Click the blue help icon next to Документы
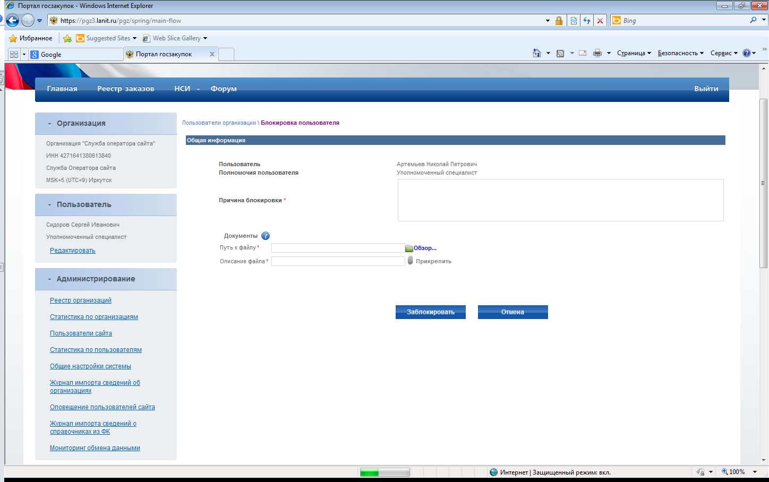The width and height of the screenshot is (769, 482). (x=266, y=236)
